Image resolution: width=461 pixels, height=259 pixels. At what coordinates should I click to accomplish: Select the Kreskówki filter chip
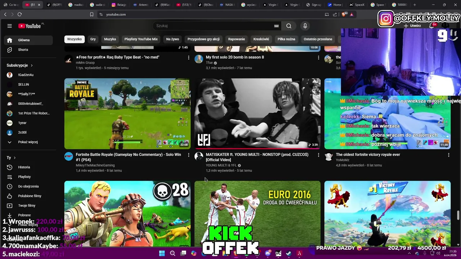(261, 39)
